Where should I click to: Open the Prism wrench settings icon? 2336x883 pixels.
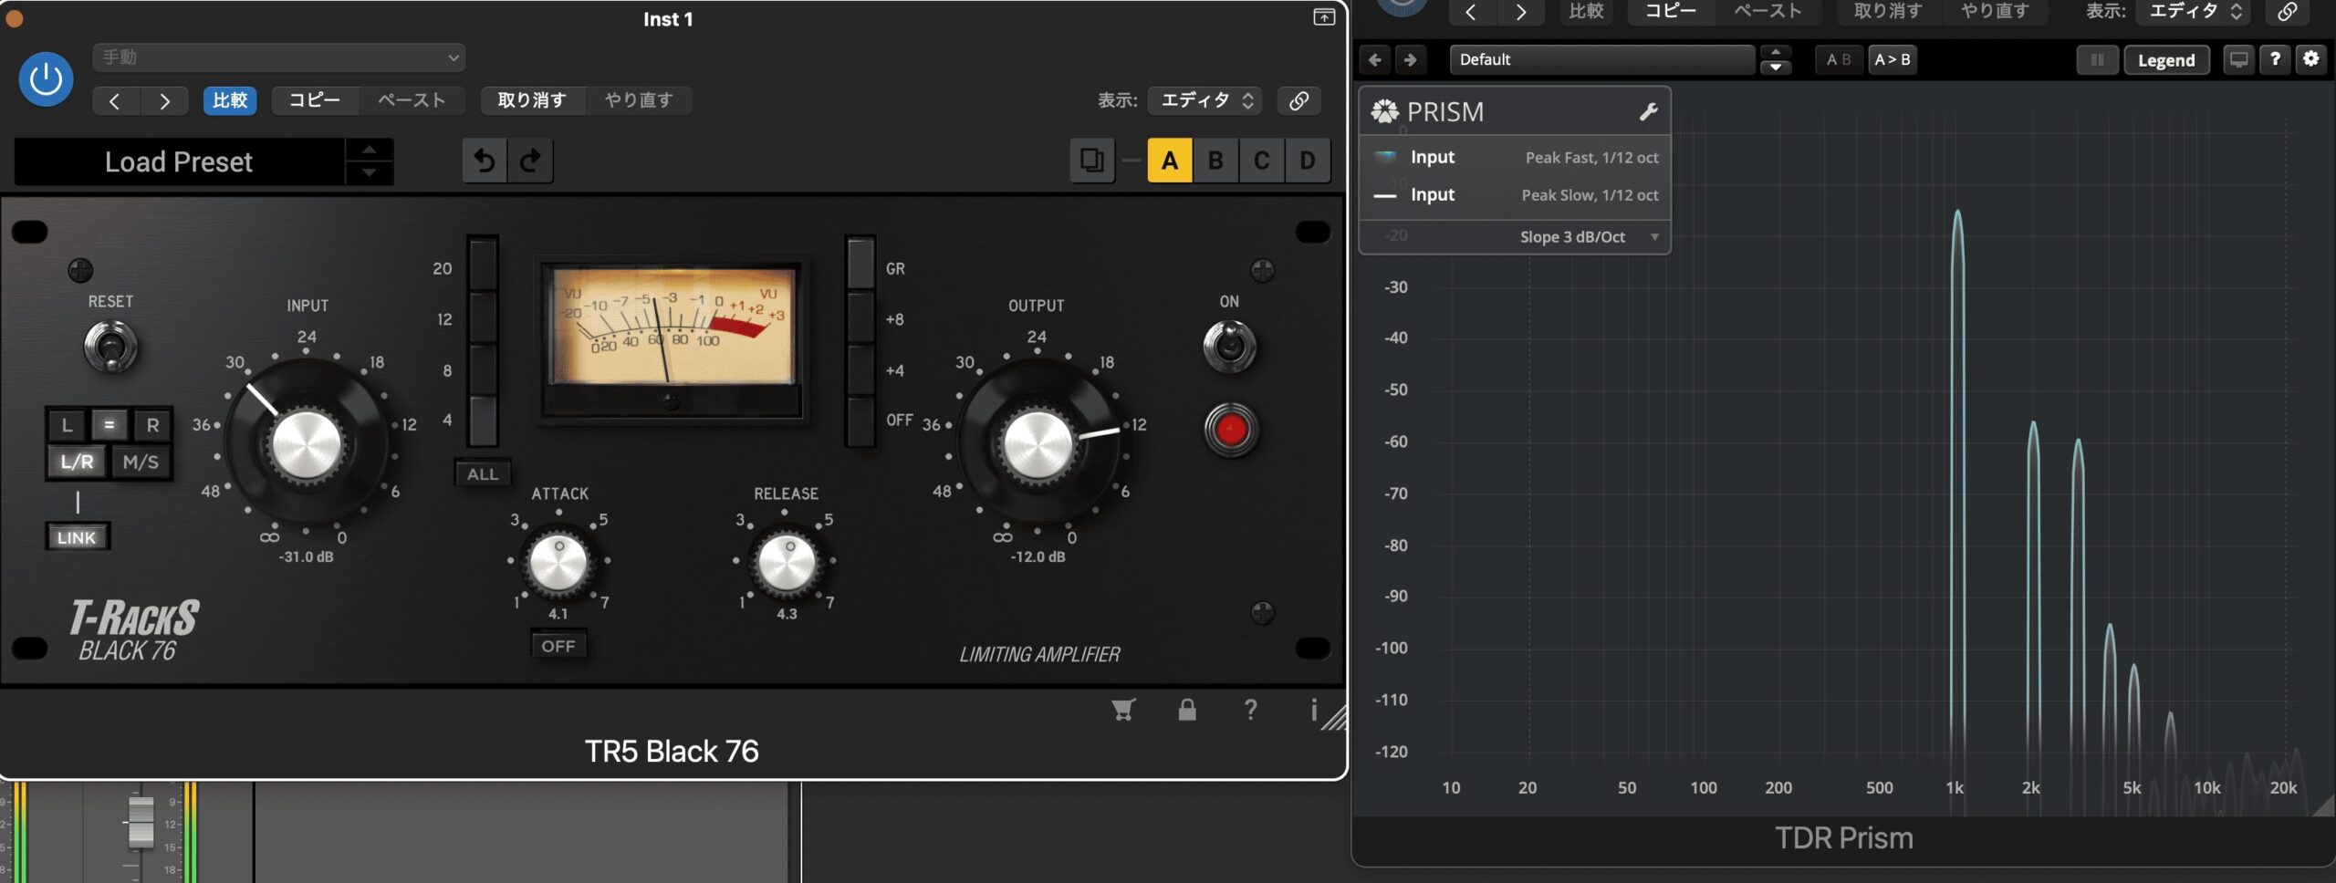(1648, 112)
